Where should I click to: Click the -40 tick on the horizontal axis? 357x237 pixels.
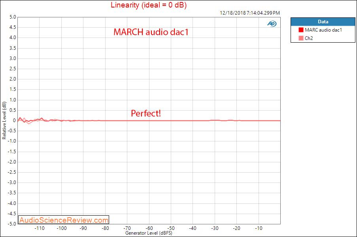193,228
